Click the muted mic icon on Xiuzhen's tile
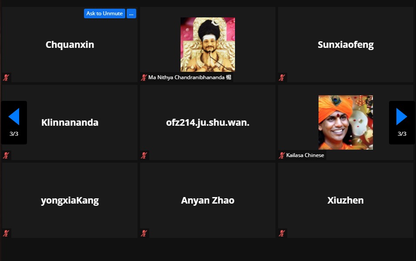 pos(282,233)
